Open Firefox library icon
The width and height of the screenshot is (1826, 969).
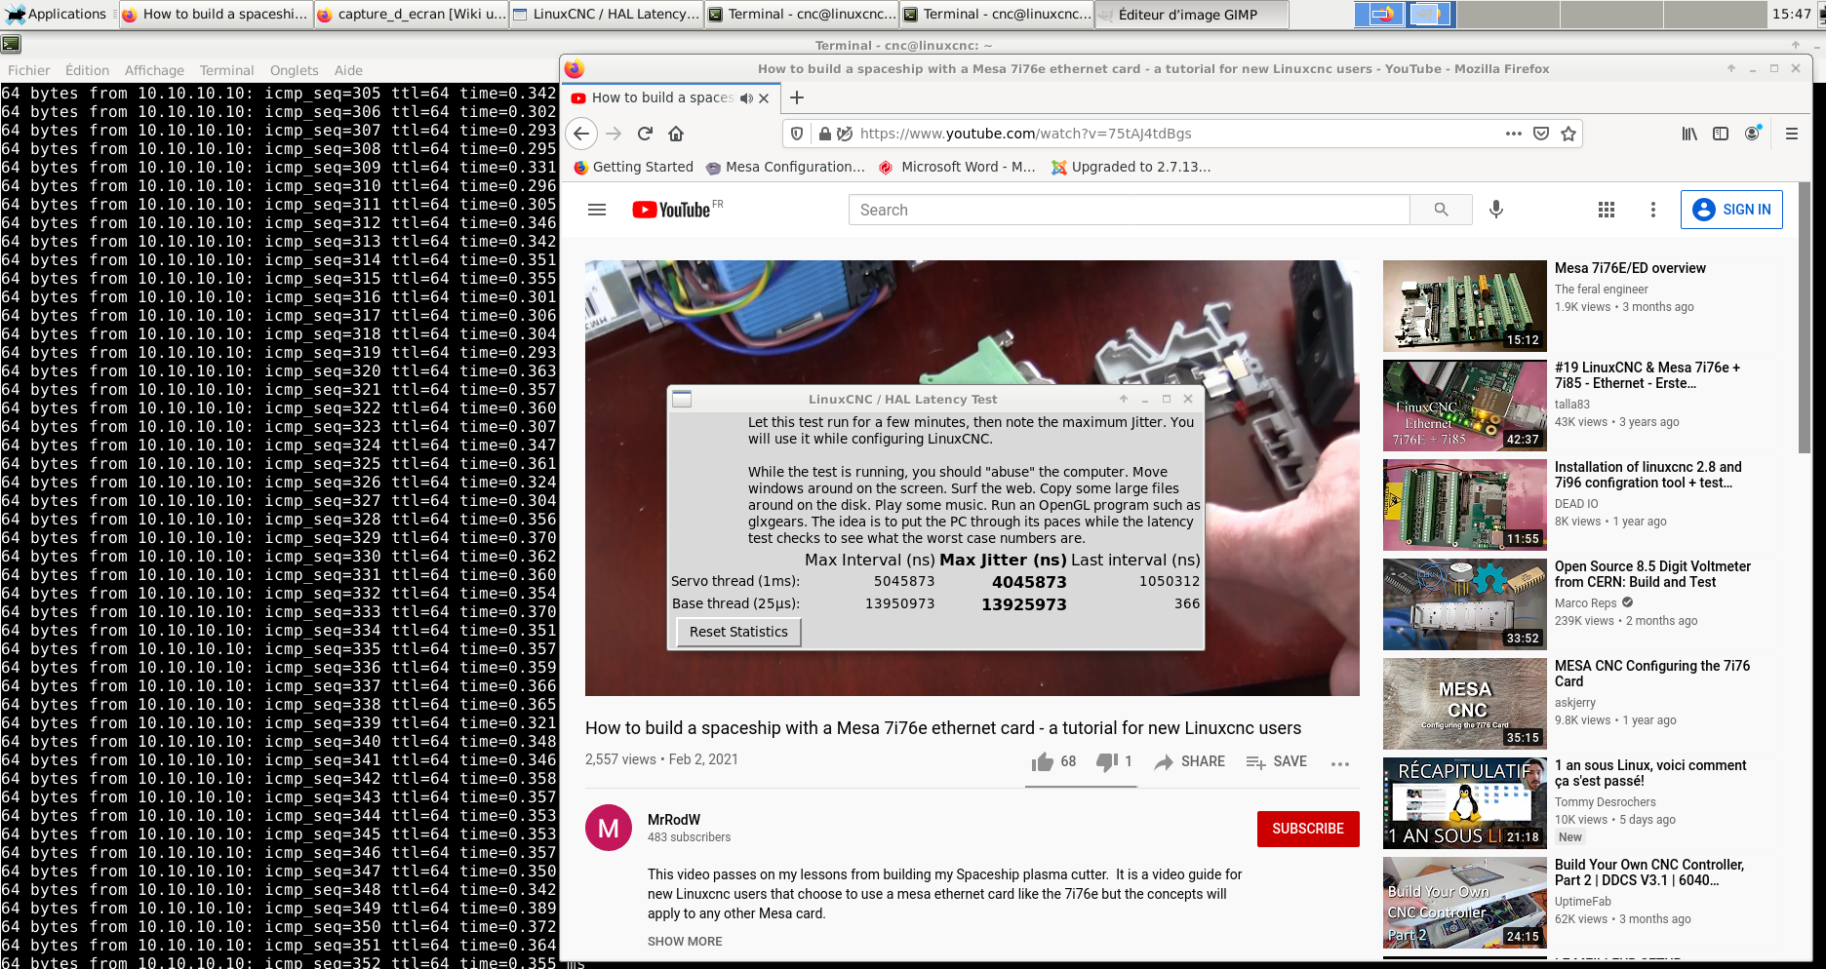[1689, 134]
